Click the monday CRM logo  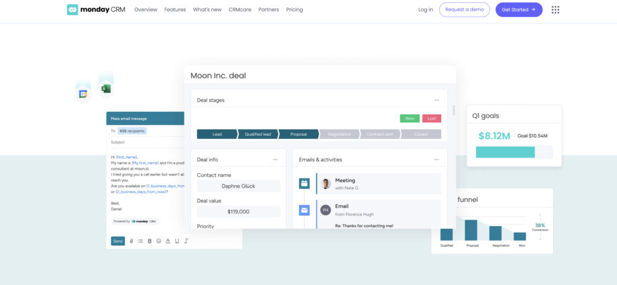click(96, 10)
